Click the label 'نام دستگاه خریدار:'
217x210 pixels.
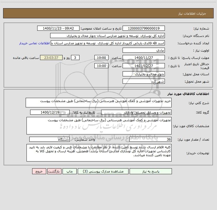pyautogui.click(x=196, y=36)
